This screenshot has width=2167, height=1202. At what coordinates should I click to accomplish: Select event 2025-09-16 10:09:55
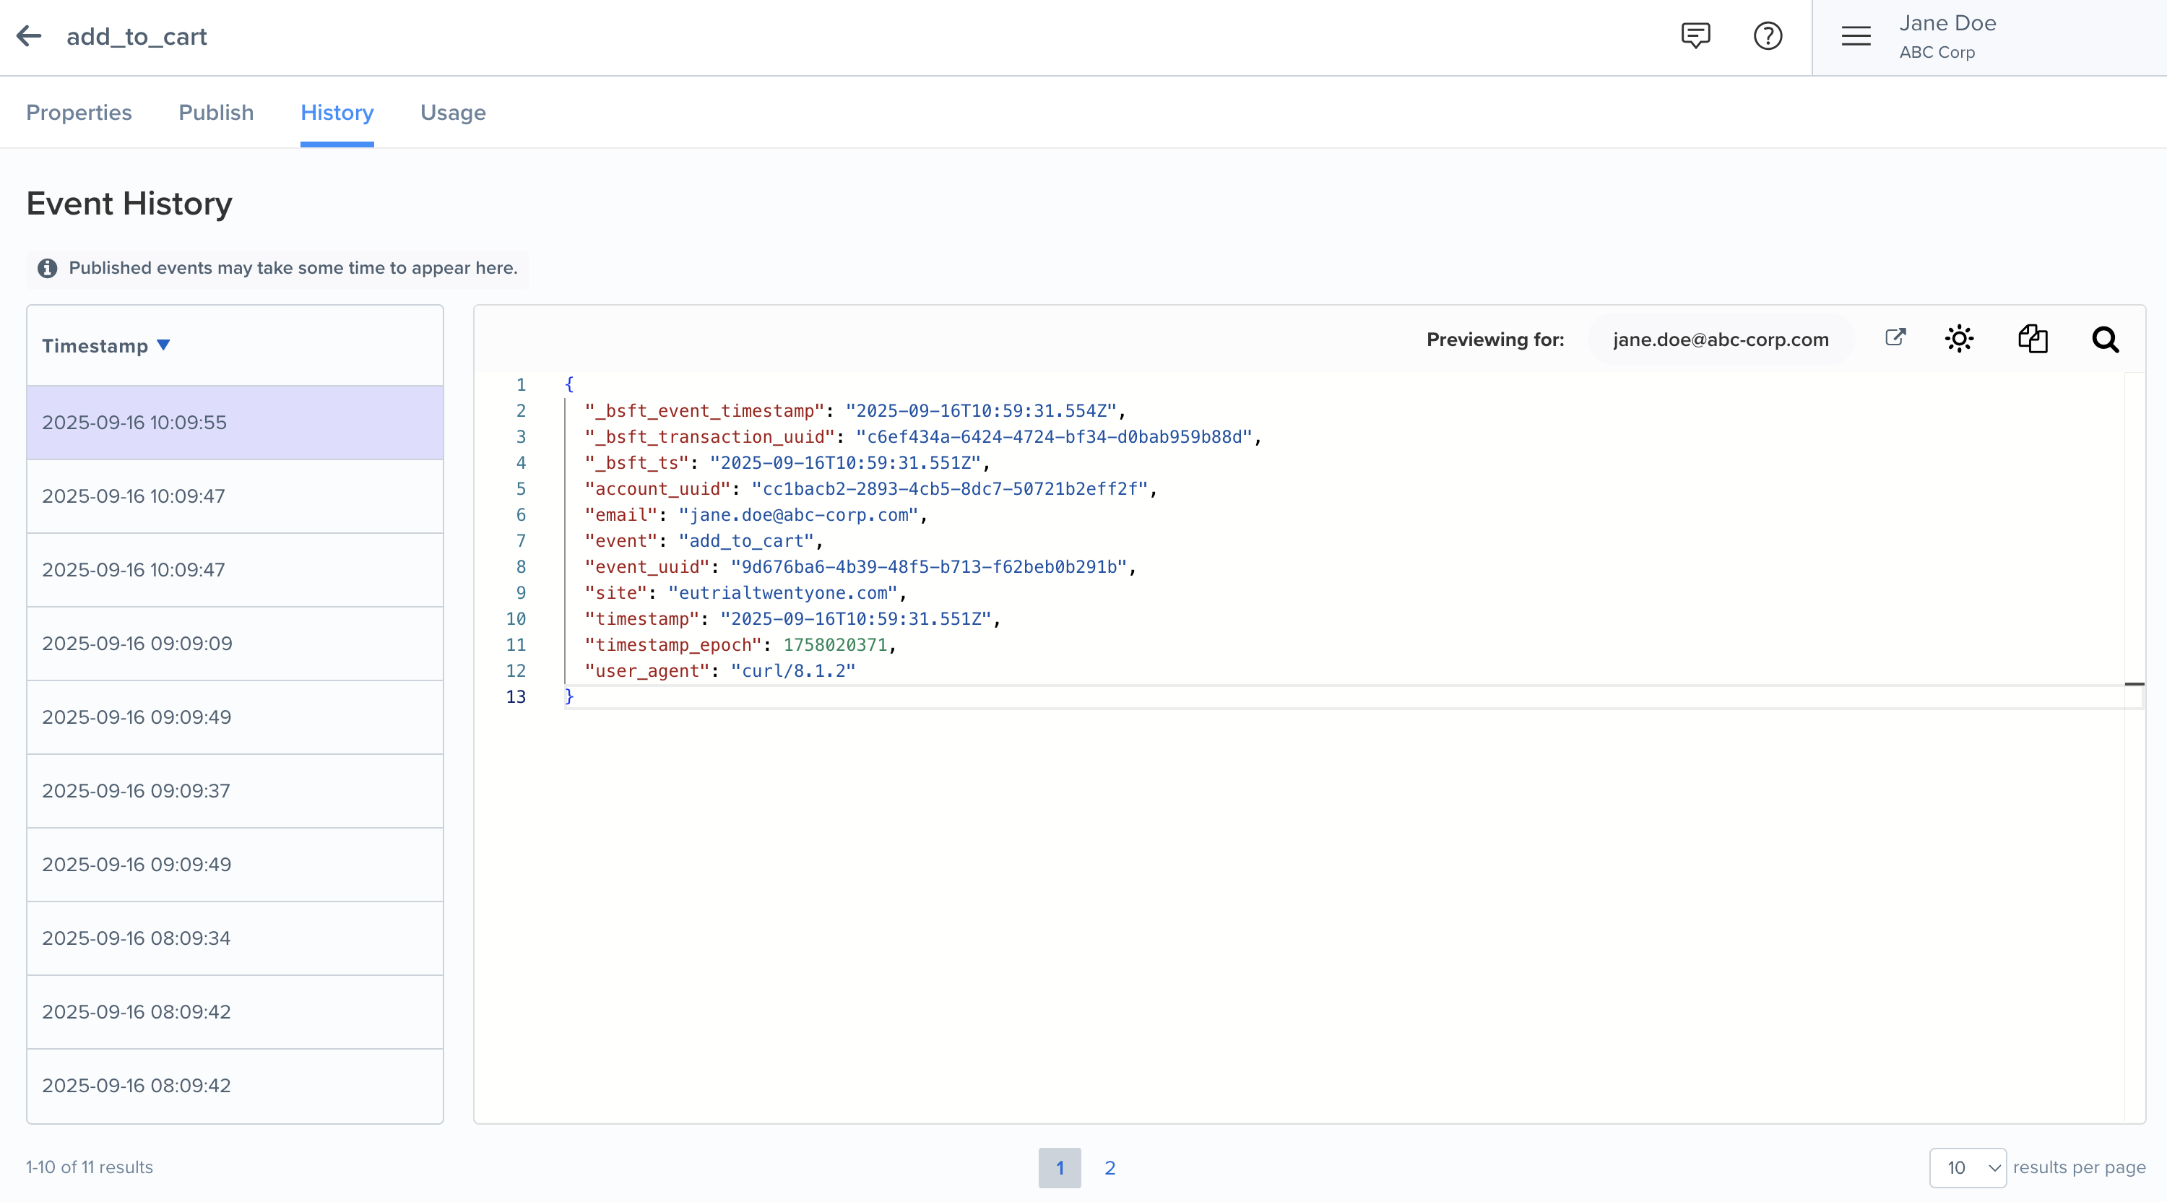click(x=235, y=423)
